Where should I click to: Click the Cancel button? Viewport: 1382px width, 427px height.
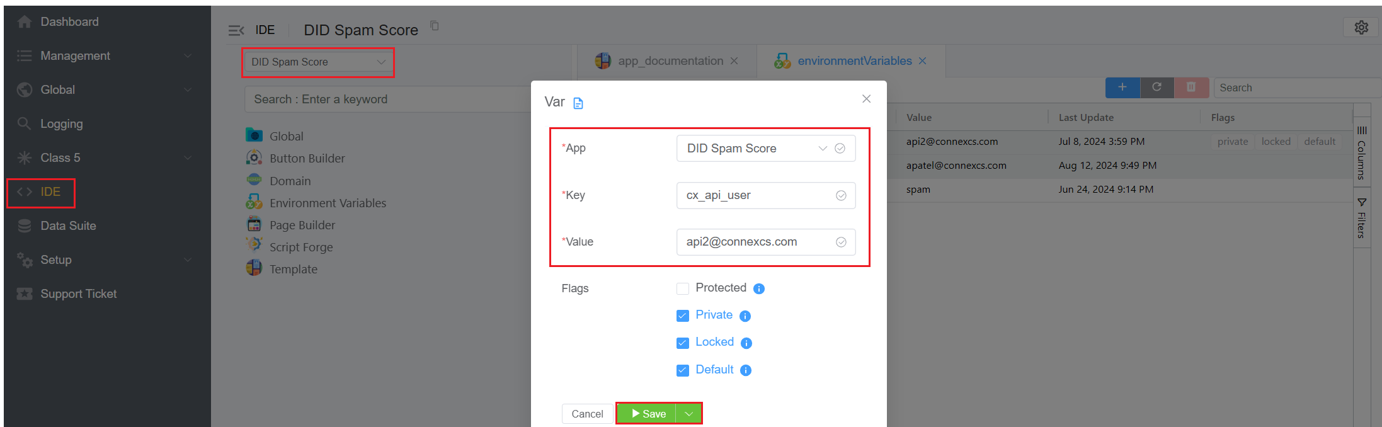pyautogui.click(x=586, y=414)
